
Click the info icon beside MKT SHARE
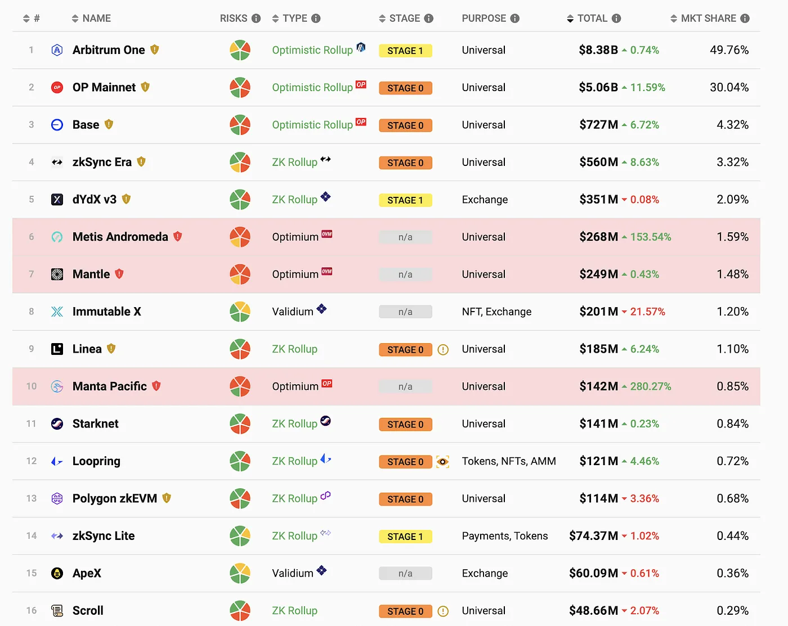pyautogui.click(x=745, y=19)
